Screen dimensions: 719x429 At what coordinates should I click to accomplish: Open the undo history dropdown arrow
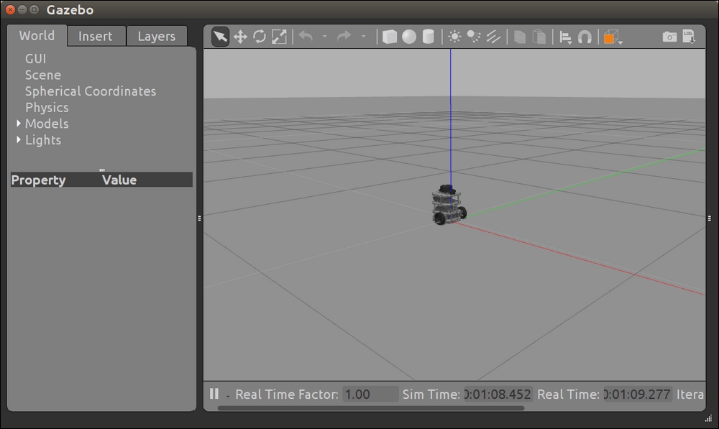(325, 36)
